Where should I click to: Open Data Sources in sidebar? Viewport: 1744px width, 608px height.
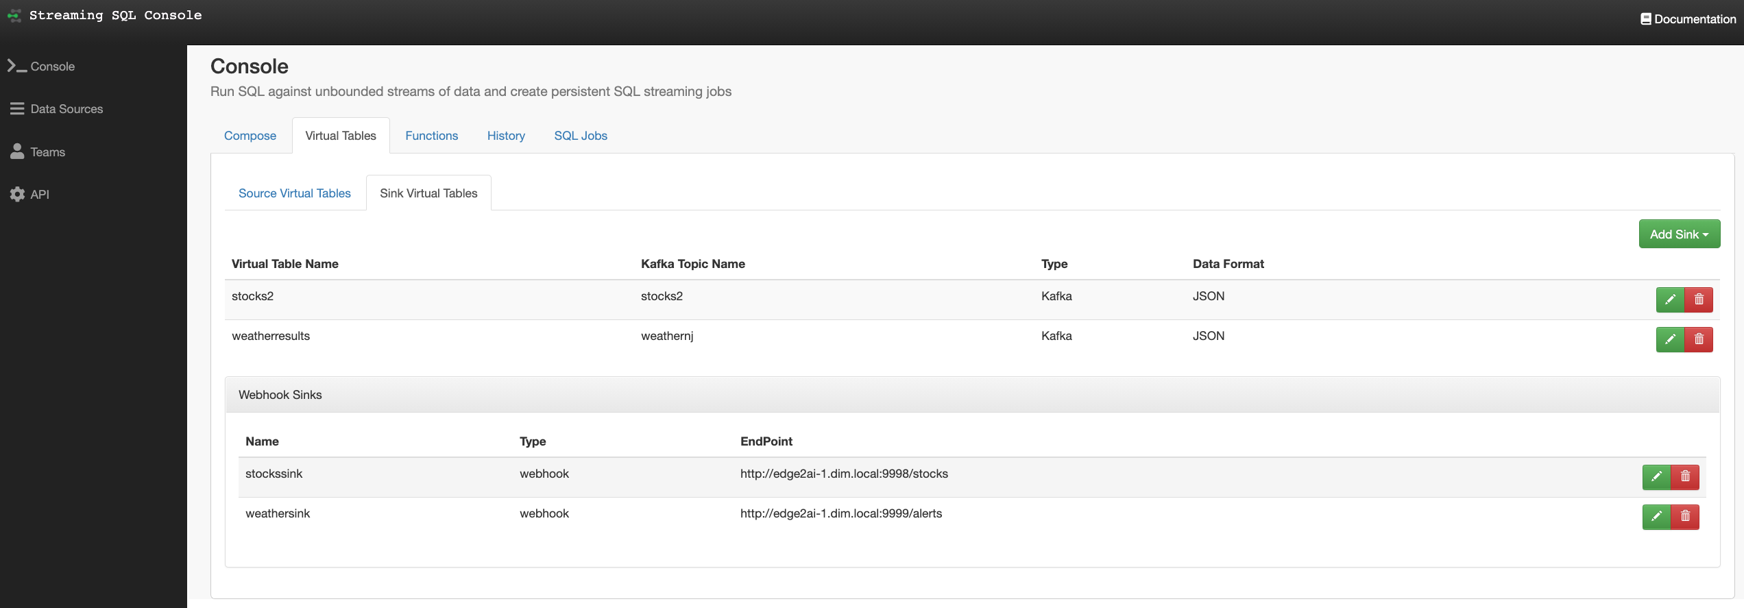tap(66, 109)
